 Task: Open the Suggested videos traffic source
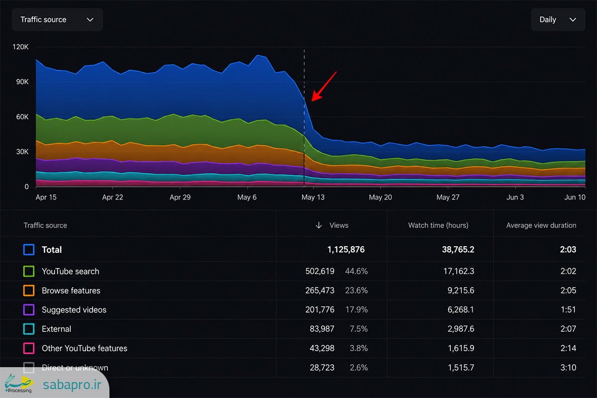74,310
